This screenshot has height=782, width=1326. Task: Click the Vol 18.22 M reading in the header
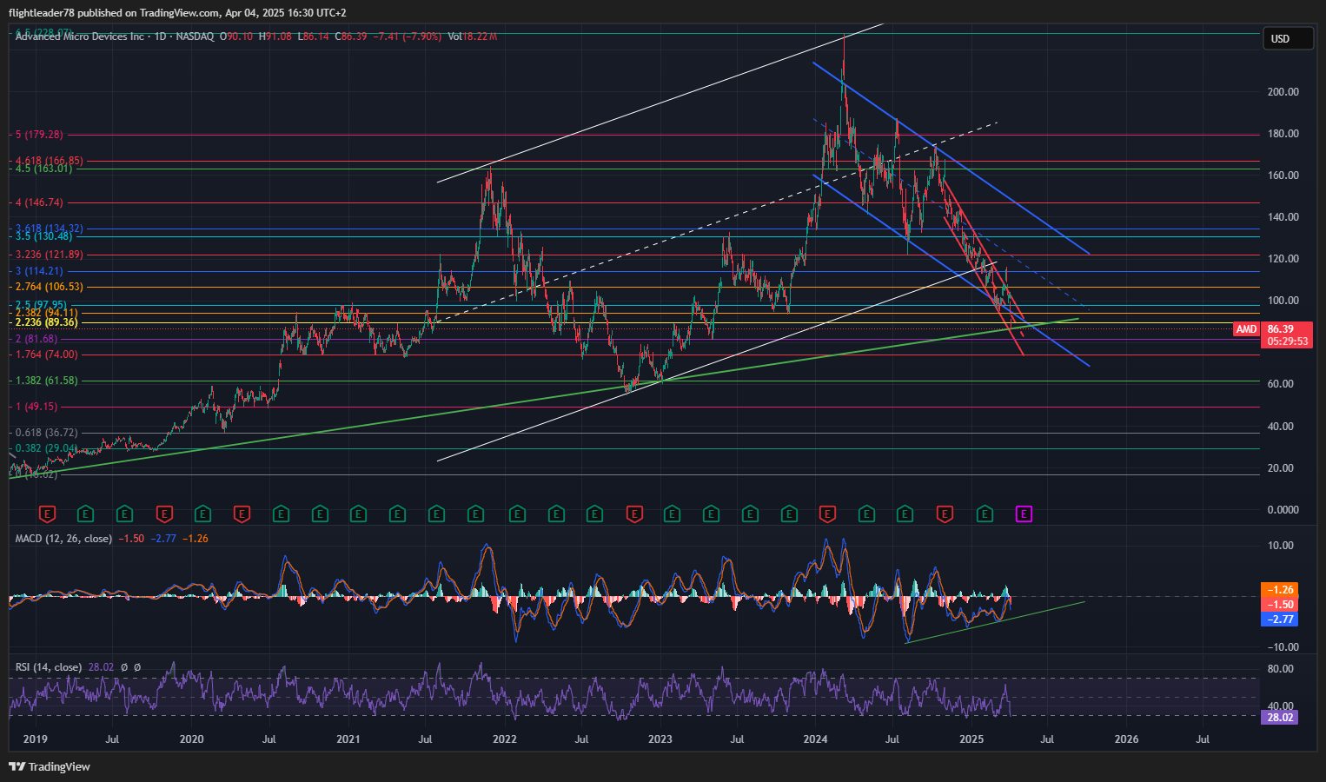[x=473, y=36]
